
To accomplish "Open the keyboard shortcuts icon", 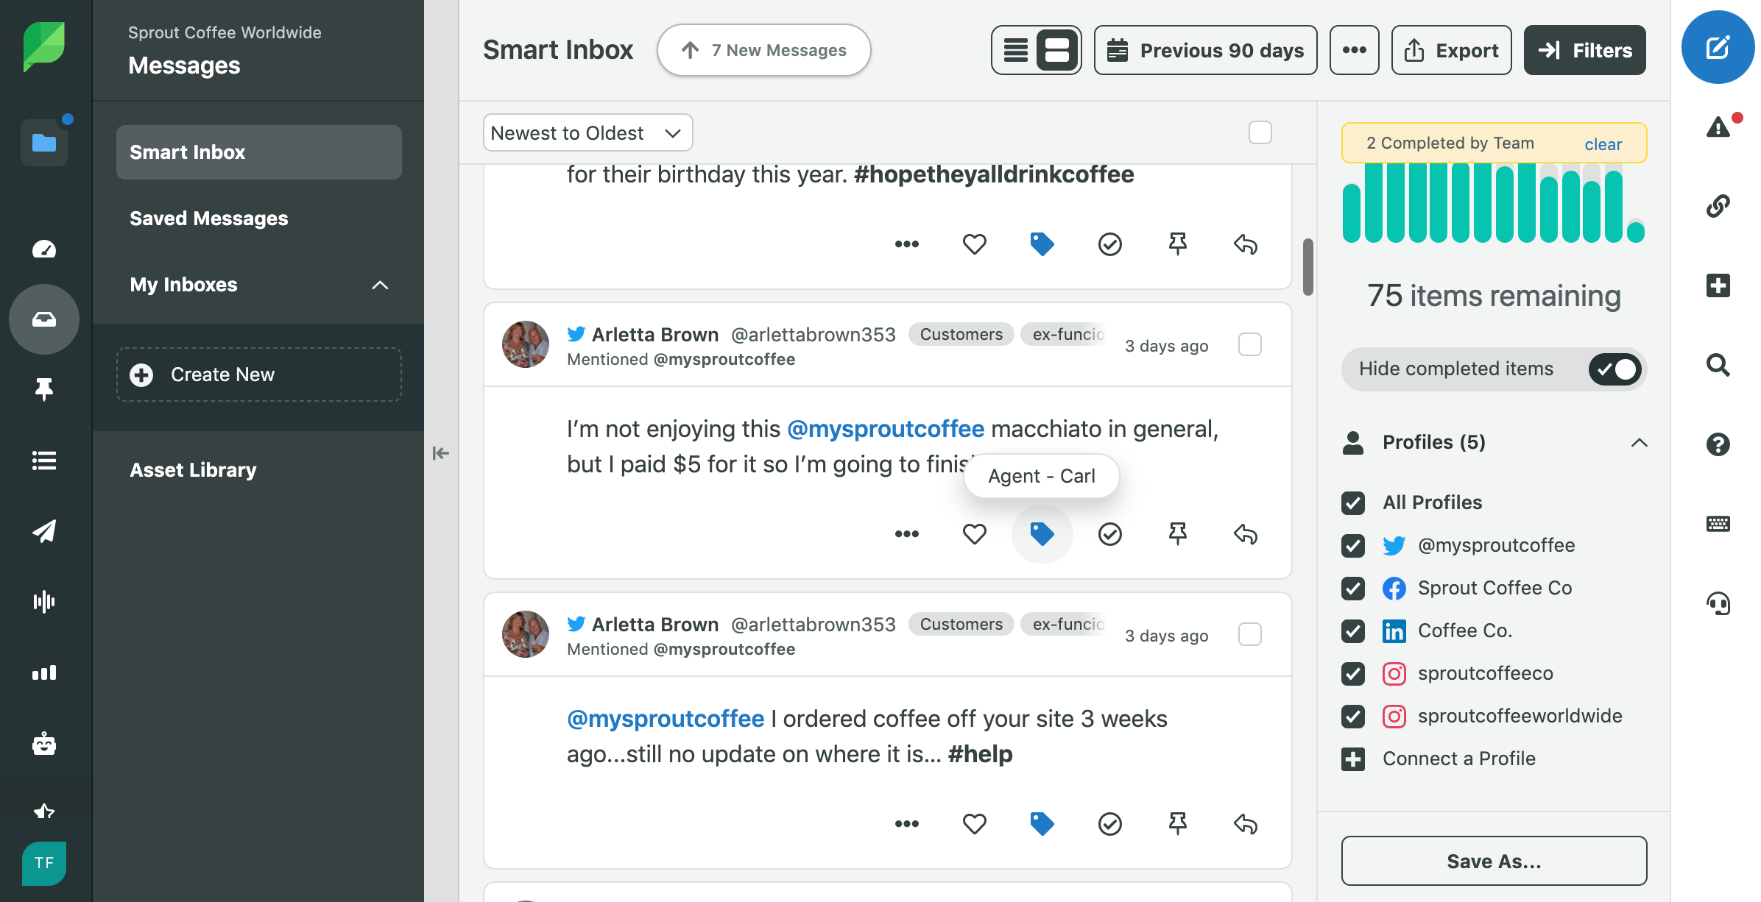I will coord(1718,524).
